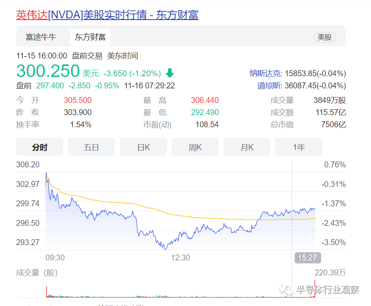Viewport: 371px width, 306px height.
Task: Click the pre-market timestamp 11-16 07:29:22
Action: click(149, 85)
